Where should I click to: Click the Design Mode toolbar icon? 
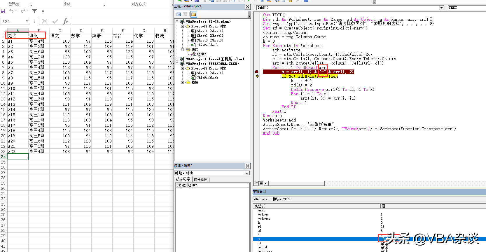coord(269,1)
